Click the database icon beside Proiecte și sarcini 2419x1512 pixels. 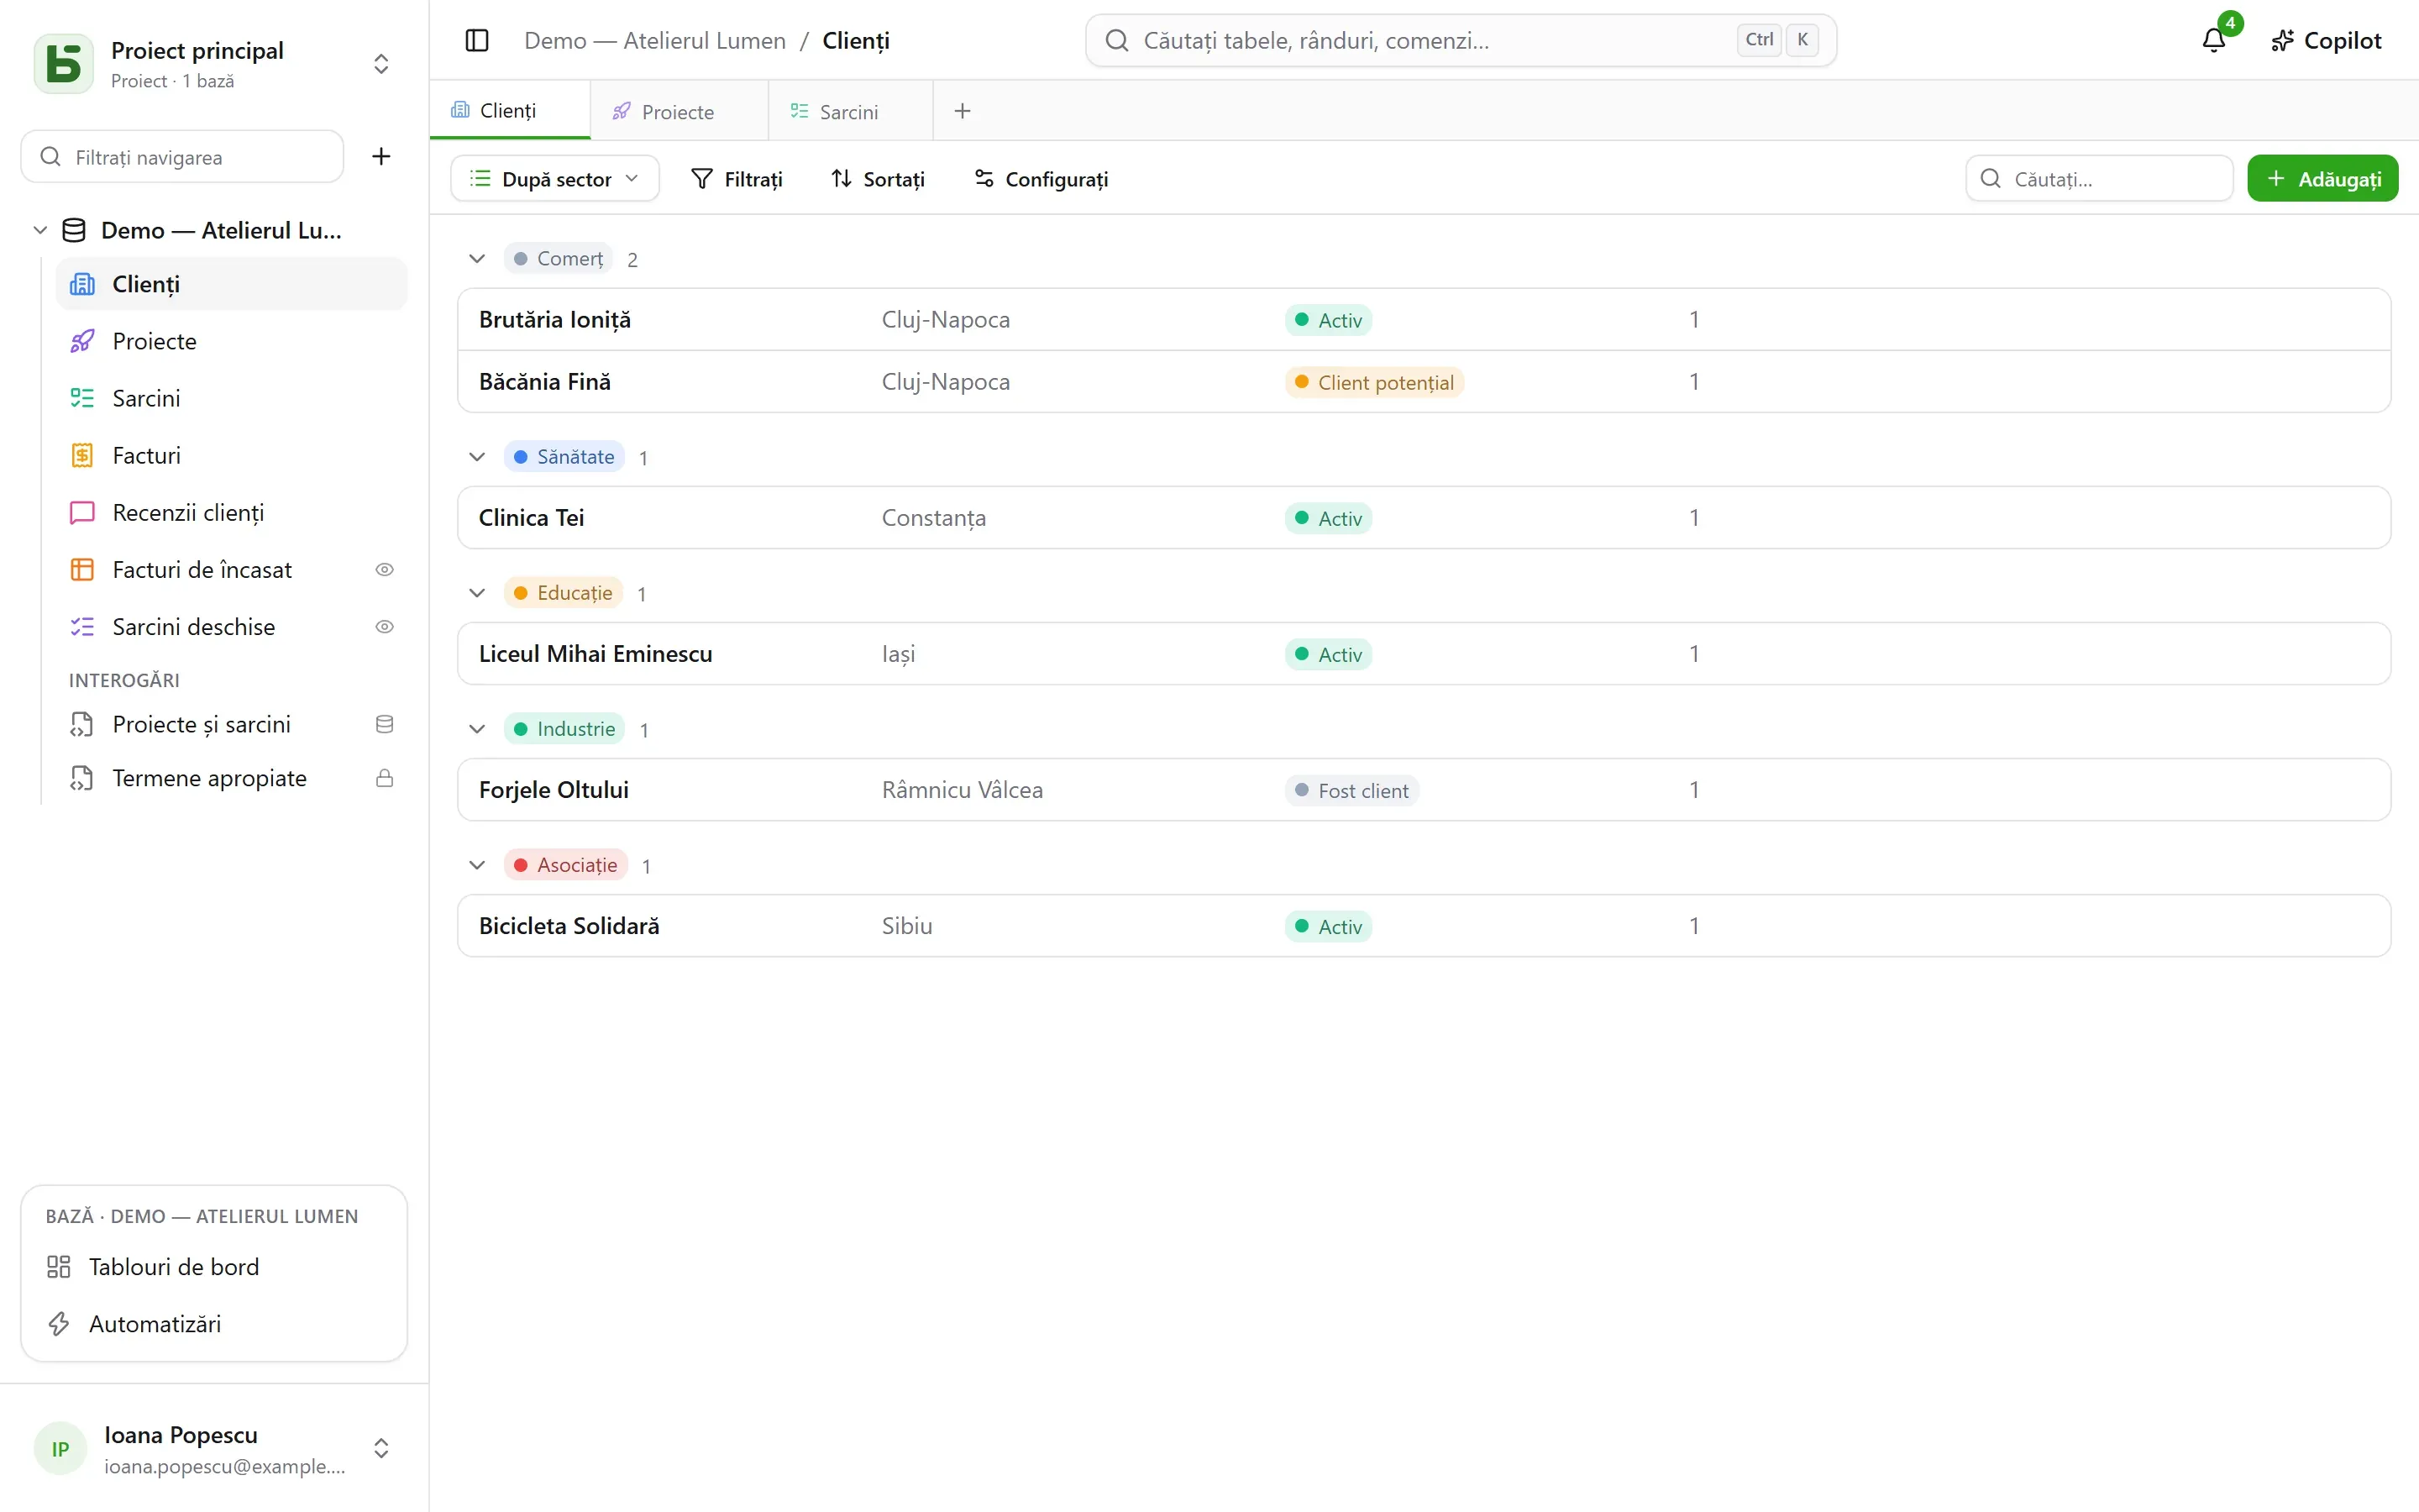pos(384,724)
